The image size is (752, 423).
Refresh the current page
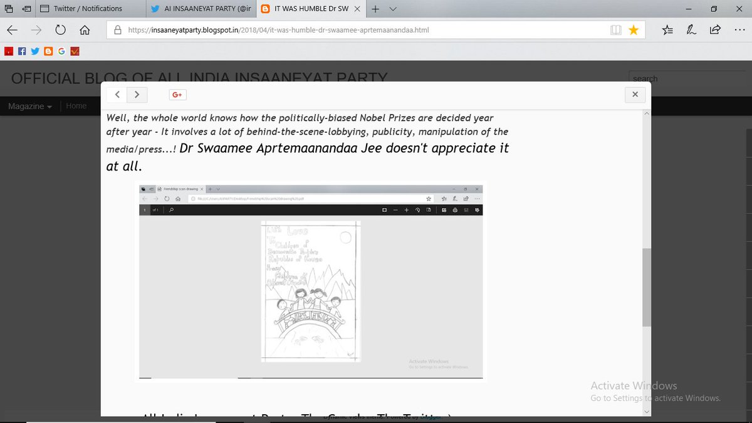61,29
